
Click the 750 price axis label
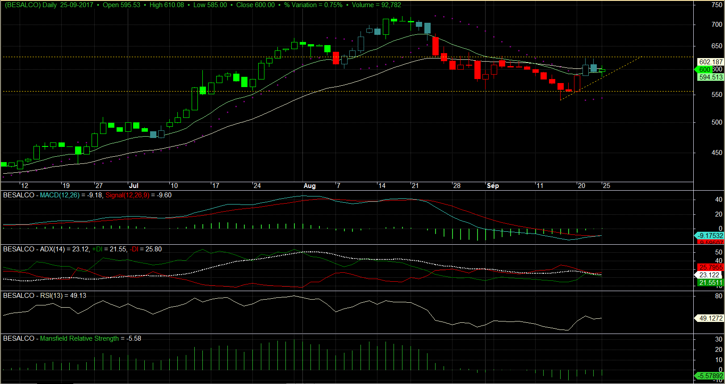(717, 5)
